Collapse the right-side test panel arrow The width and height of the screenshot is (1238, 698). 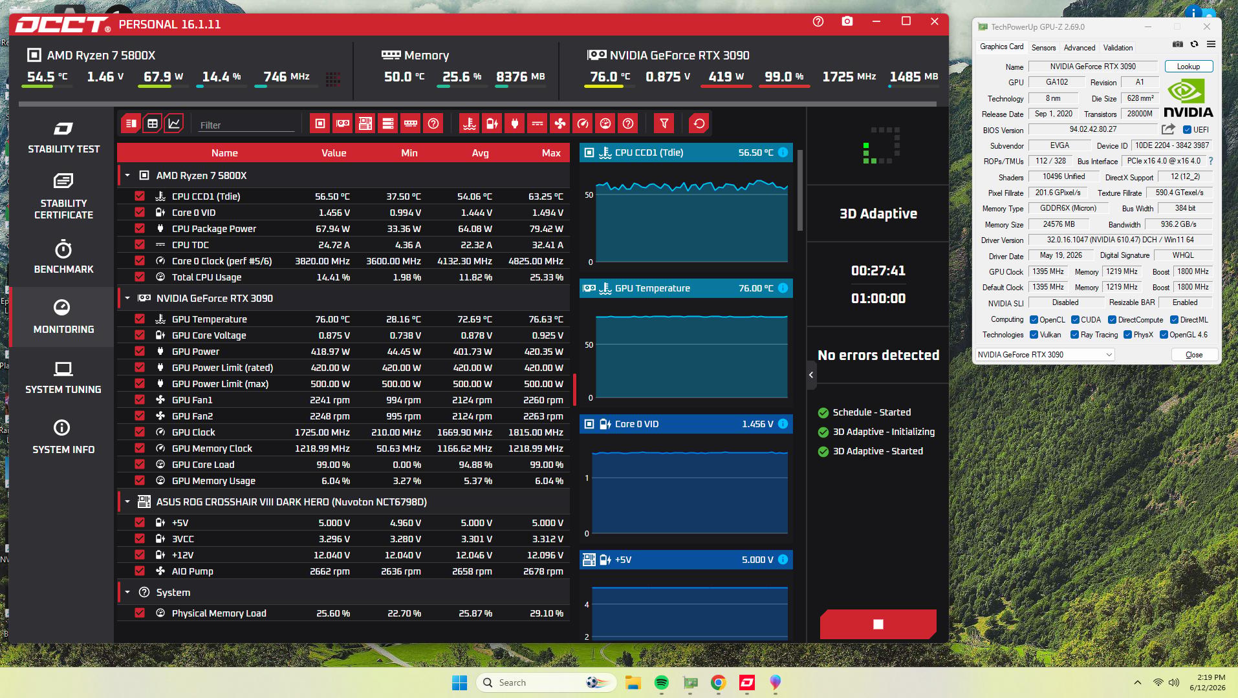(x=811, y=375)
